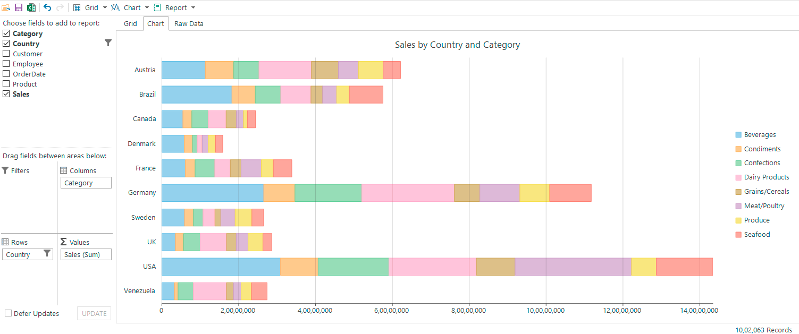The height and width of the screenshot is (334, 799).
Task: Uncheck the Category field checkbox
Action: 6,33
